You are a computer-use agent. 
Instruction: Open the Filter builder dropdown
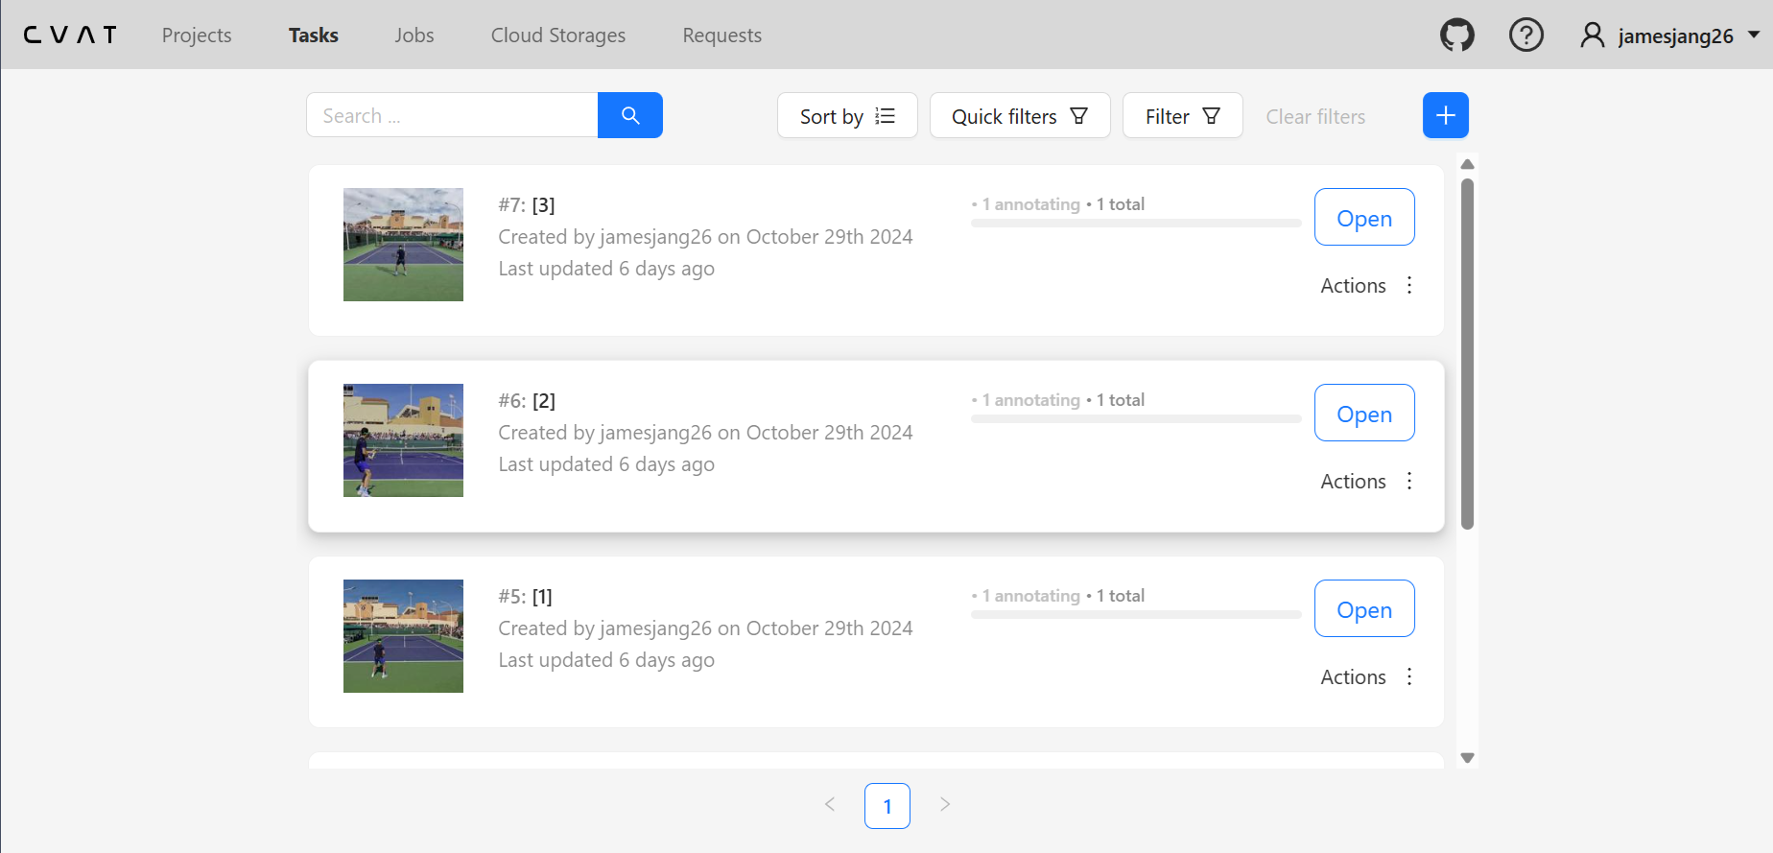1182,116
